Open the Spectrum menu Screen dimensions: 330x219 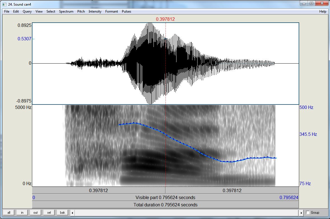point(66,11)
